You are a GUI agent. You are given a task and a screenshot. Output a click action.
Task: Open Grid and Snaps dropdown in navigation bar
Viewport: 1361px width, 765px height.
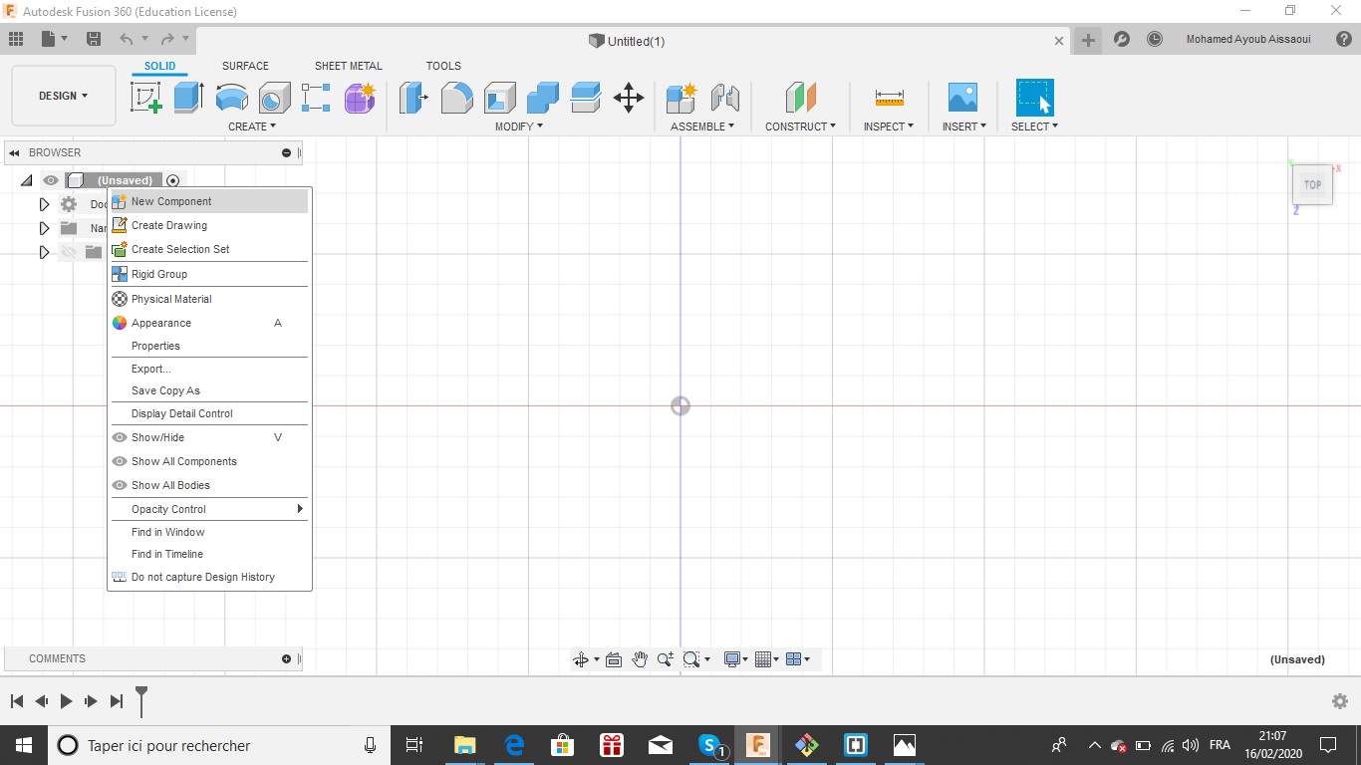(766, 659)
